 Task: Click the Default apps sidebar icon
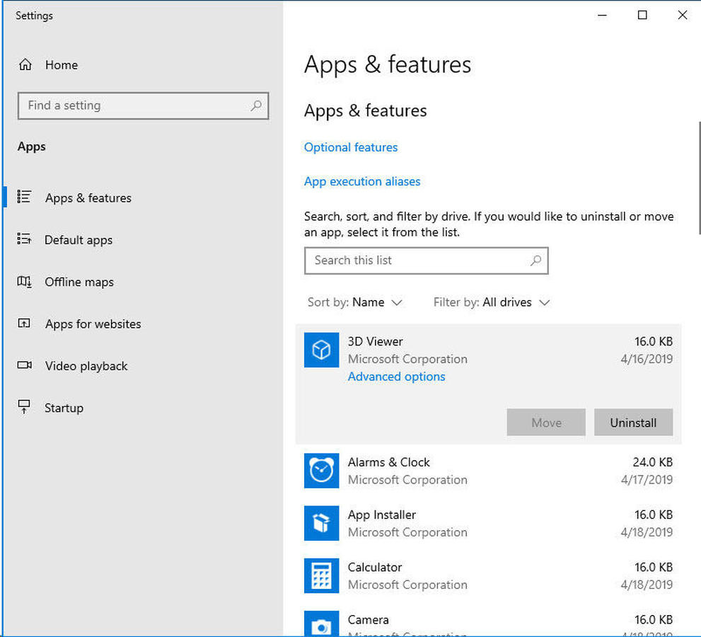click(23, 239)
